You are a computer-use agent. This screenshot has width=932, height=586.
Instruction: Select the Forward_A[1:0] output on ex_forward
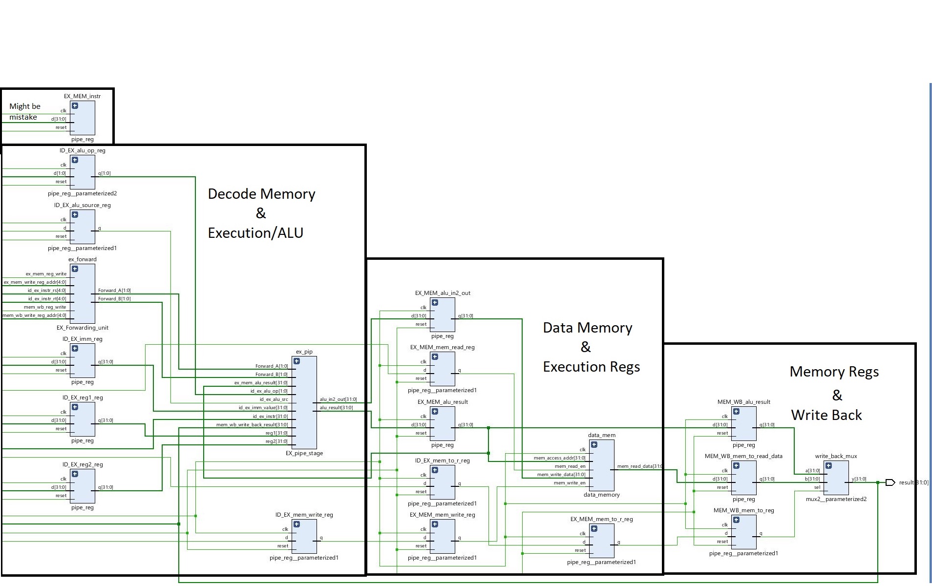pyautogui.click(x=114, y=291)
